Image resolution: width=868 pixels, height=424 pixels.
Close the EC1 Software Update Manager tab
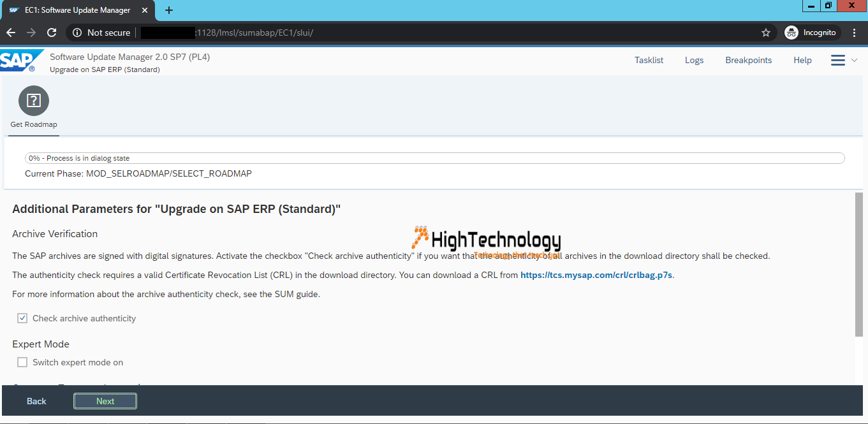145,10
